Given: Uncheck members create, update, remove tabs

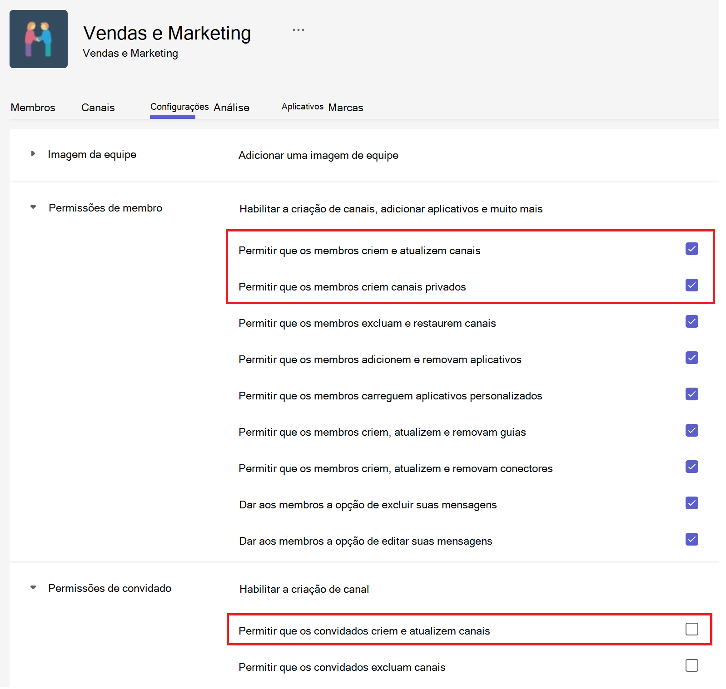Looking at the screenshot, I should tap(692, 430).
